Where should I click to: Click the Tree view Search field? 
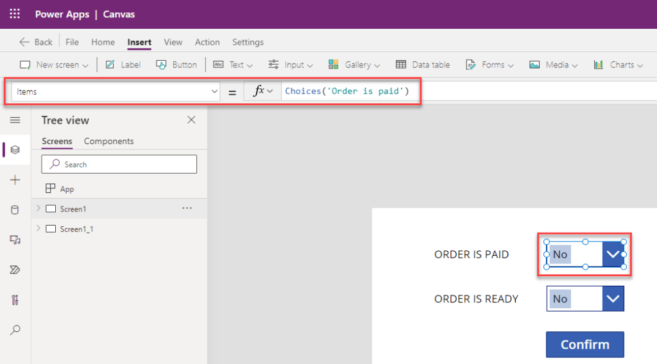pos(119,165)
